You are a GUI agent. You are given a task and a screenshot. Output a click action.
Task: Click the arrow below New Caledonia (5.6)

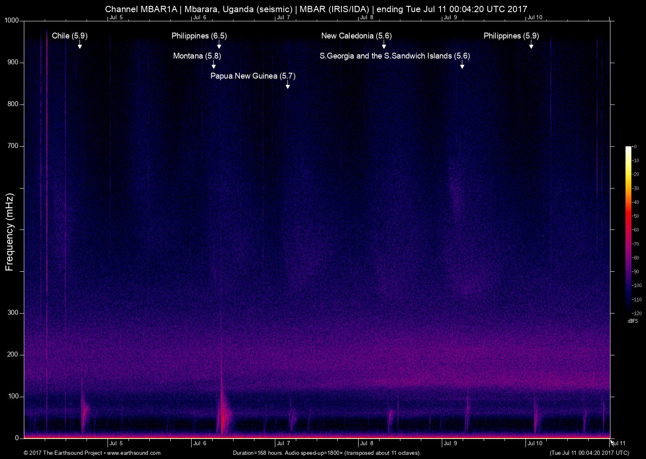pyautogui.click(x=384, y=45)
